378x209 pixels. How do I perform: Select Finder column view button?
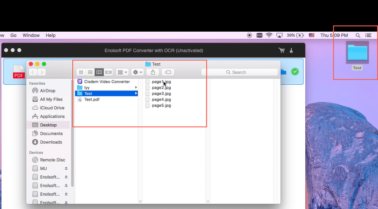point(99,72)
